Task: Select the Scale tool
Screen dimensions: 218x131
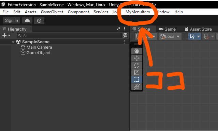Action: pyautogui.click(x=137, y=72)
